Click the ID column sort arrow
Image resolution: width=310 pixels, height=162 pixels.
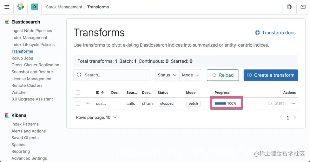point(102,93)
